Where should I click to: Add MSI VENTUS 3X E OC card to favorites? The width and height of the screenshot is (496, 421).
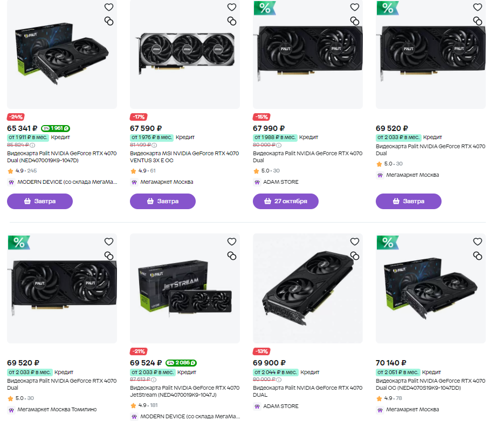coord(231,7)
